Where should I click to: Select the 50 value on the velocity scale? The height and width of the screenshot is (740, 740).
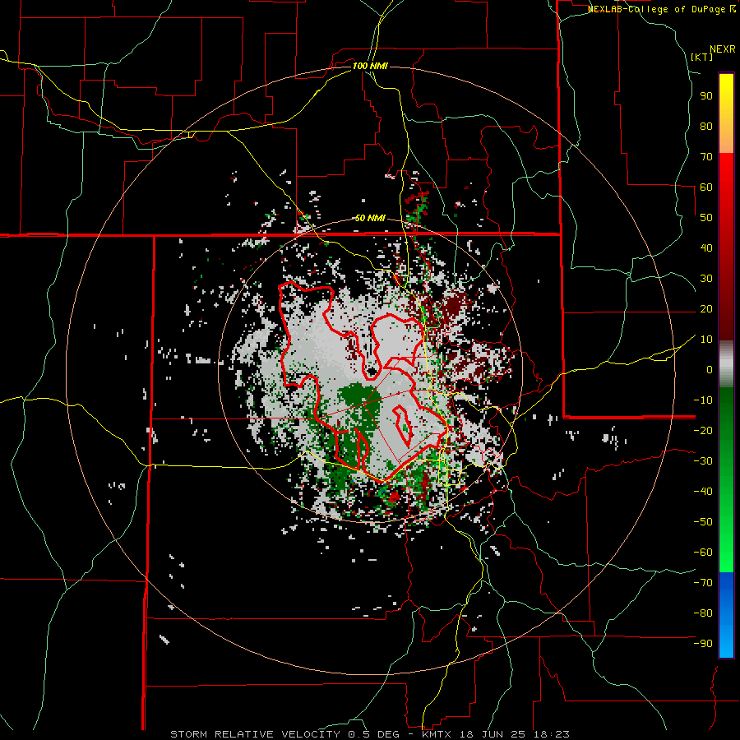706,218
